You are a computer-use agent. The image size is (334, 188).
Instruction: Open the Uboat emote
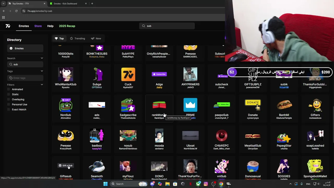(x=190, y=139)
